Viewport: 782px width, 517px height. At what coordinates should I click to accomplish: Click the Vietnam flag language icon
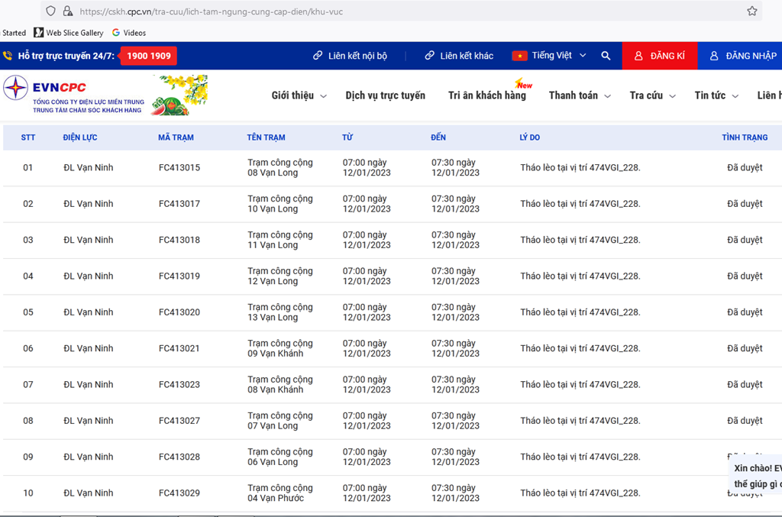tap(520, 56)
